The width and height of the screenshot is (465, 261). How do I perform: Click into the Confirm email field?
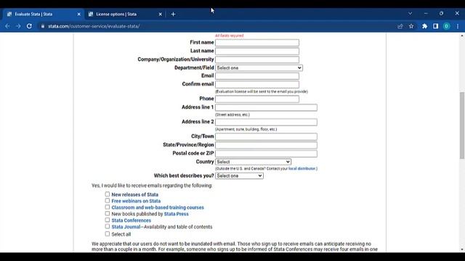coord(257,84)
